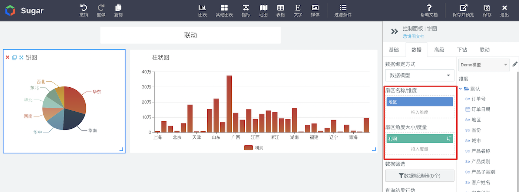This screenshot has height=192, width=519.
Task: Click the Undo (撤销) toolbar icon
Action: pyautogui.click(x=84, y=10)
